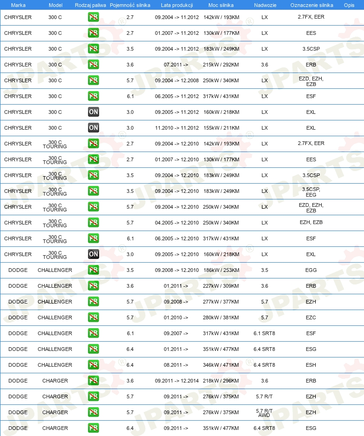Image resolution: width=364 pixels, height=436 pixels.
Task: Click the Model column header
Action: (55, 5)
